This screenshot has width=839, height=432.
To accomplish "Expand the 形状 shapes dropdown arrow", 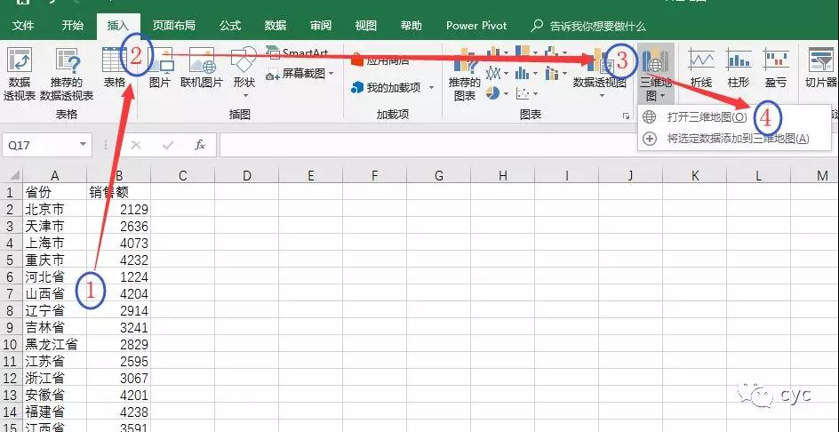I will (246, 96).
